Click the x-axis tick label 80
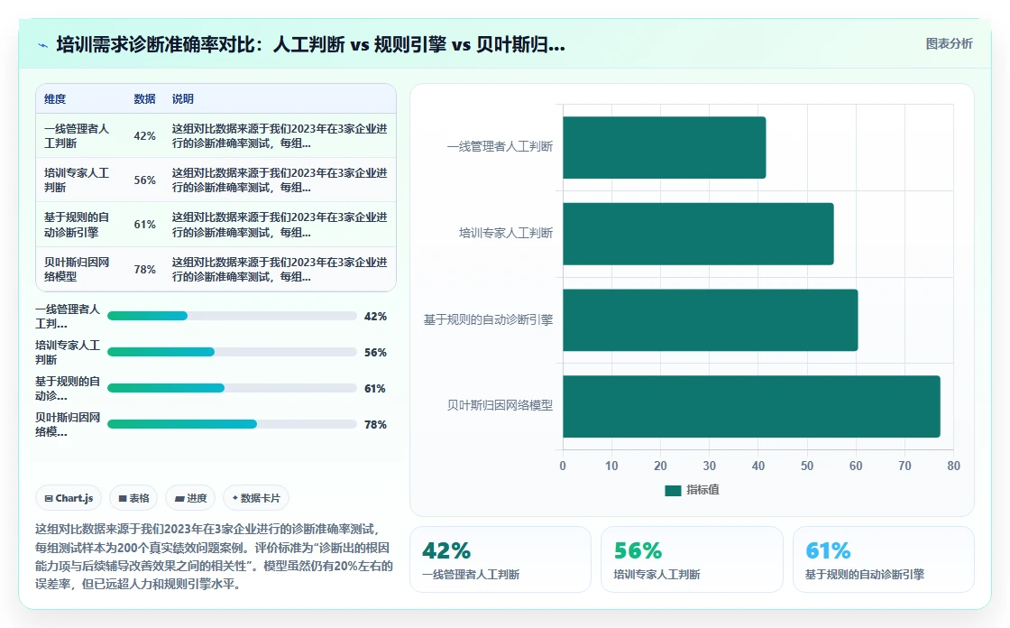 coord(953,466)
